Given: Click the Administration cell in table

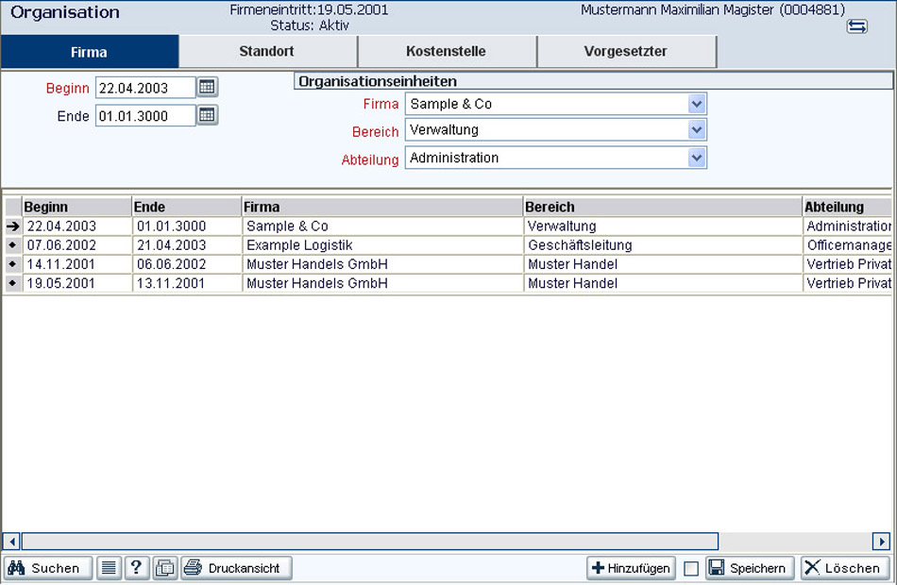Looking at the screenshot, I should tap(847, 226).
